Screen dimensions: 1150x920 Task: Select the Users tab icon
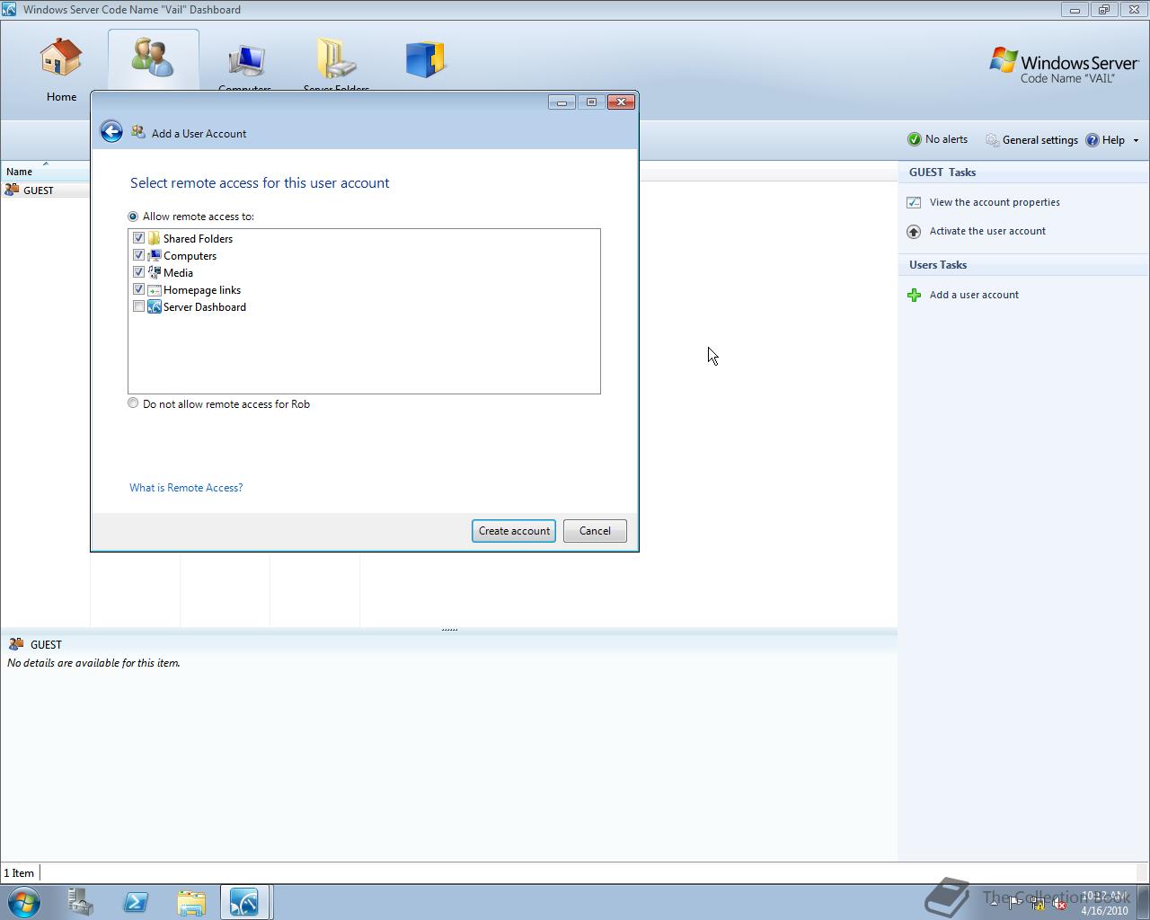click(x=153, y=57)
